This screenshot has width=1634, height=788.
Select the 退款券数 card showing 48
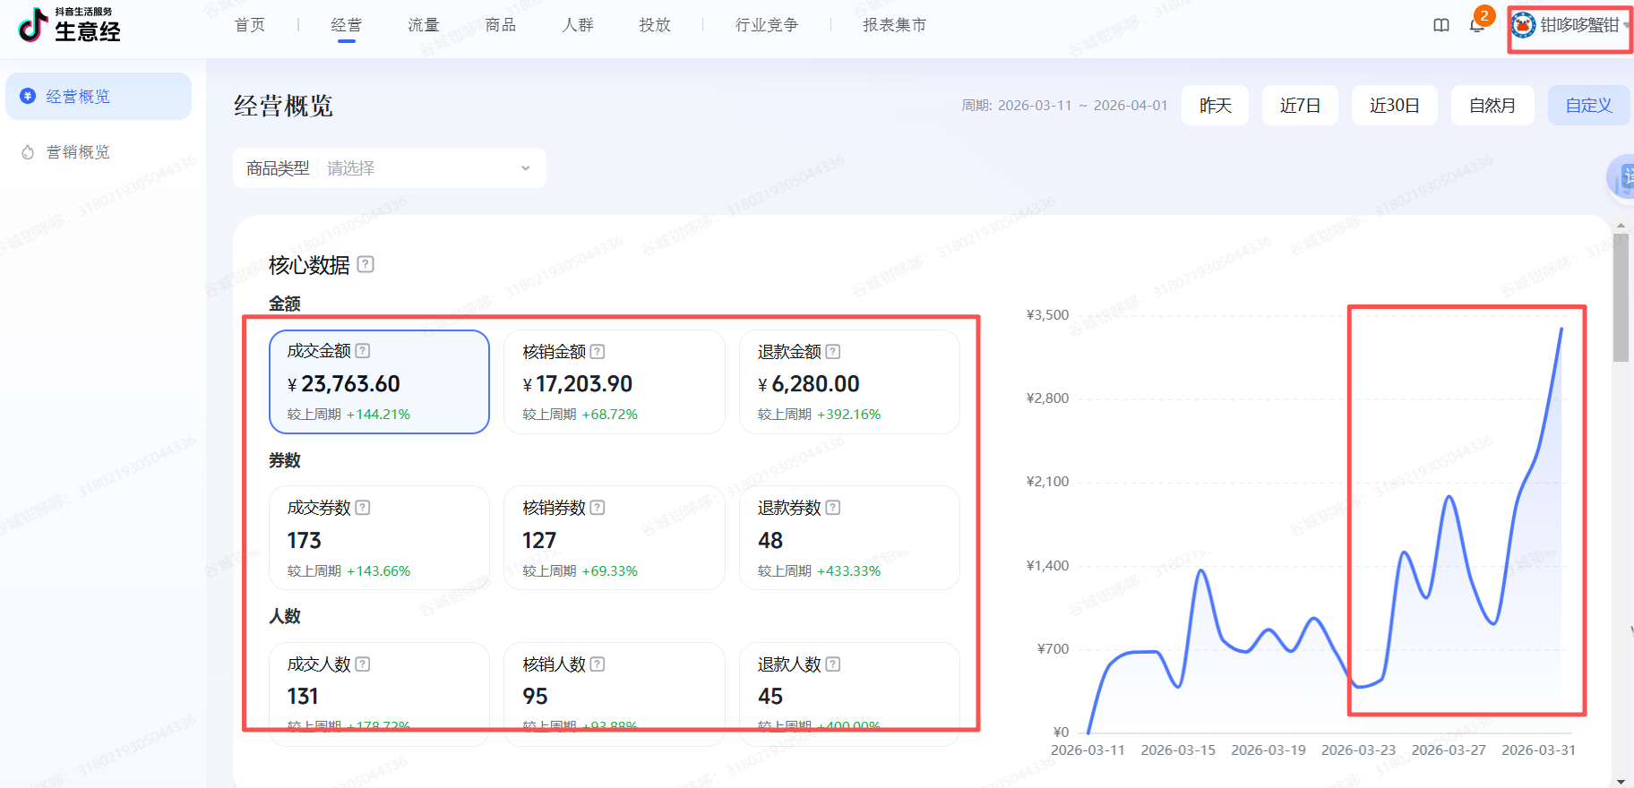849,538
